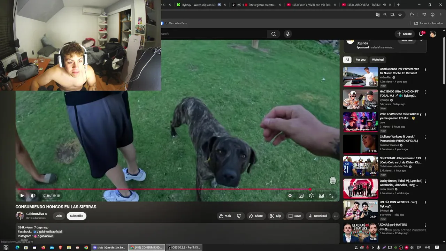The height and width of the screenshot is (251, 446).
Task: Select the 'Watched' filter chip
Action: 378,60
